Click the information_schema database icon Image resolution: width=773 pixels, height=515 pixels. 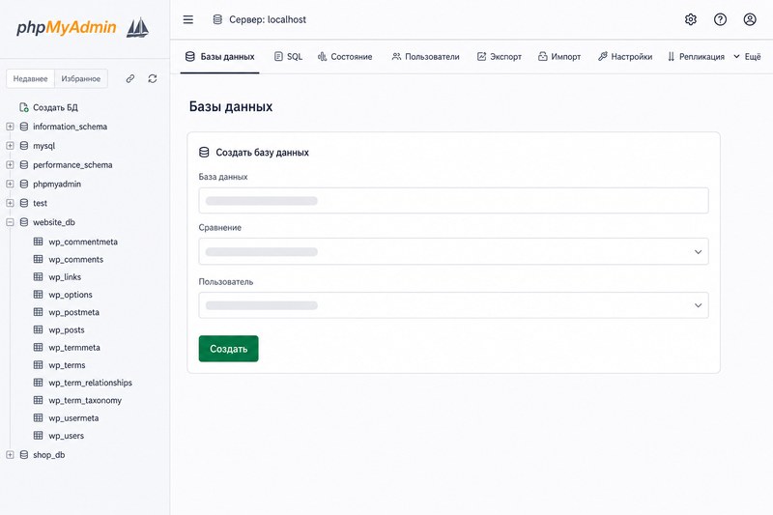coord(23,127)
